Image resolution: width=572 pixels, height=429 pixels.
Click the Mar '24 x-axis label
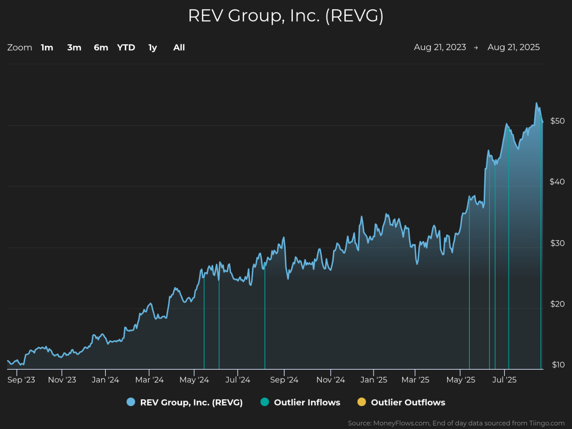click(149, 380)
